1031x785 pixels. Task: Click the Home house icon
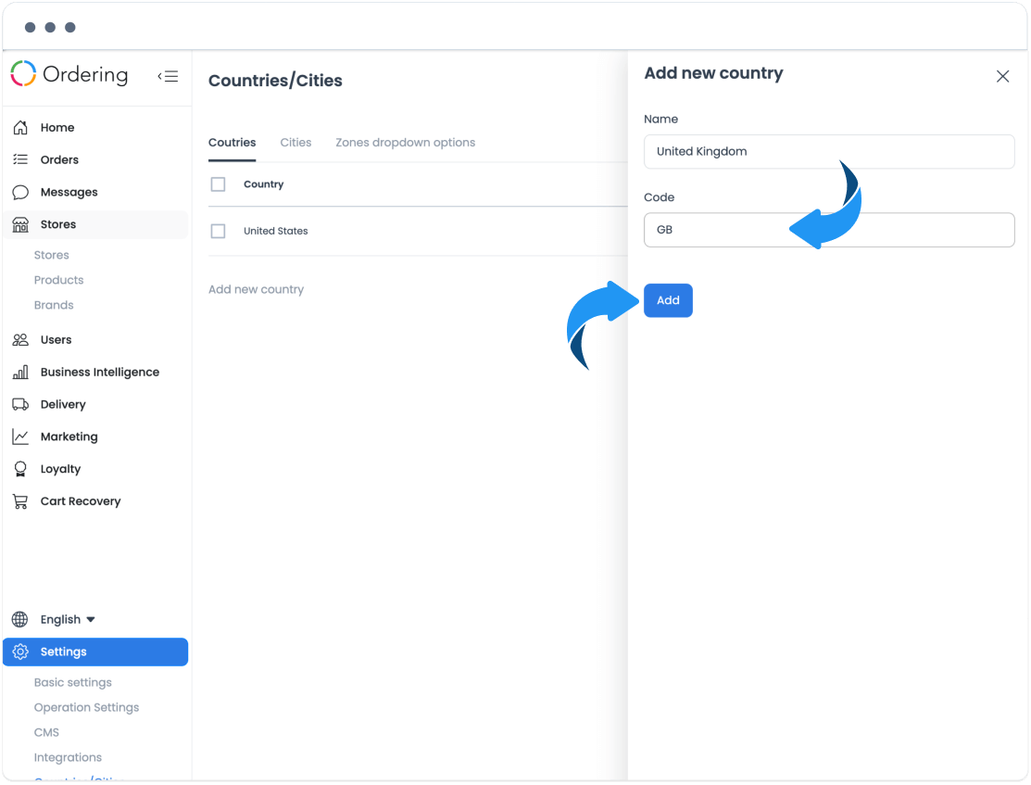(20, 127)
